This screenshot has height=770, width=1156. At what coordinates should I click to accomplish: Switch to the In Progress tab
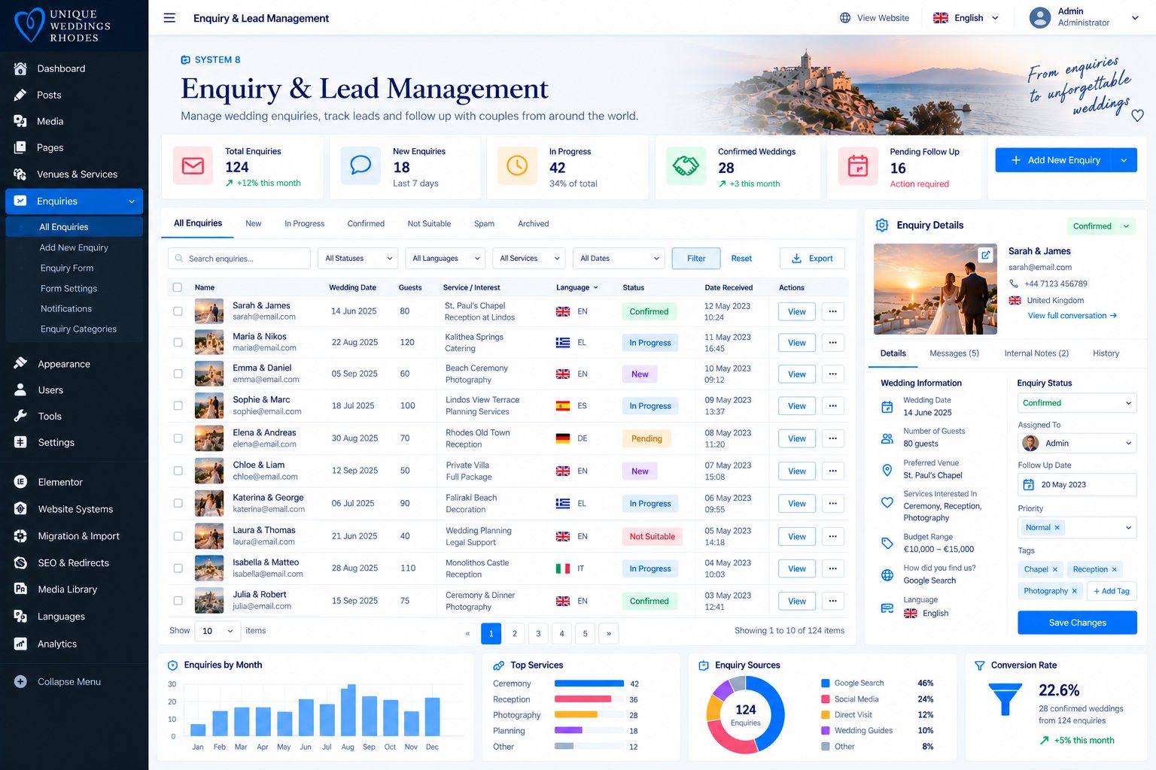[304, 224]
